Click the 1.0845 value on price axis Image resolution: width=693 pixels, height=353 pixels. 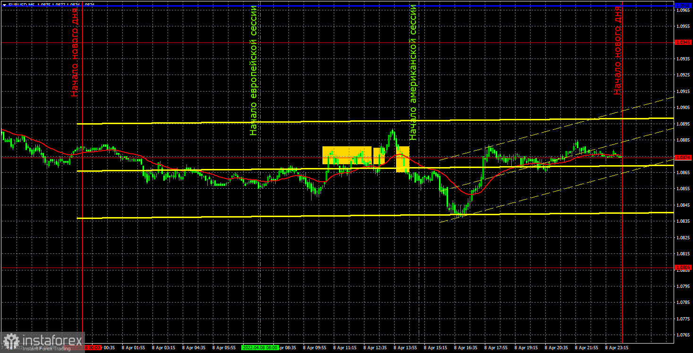tap(684, 205)
